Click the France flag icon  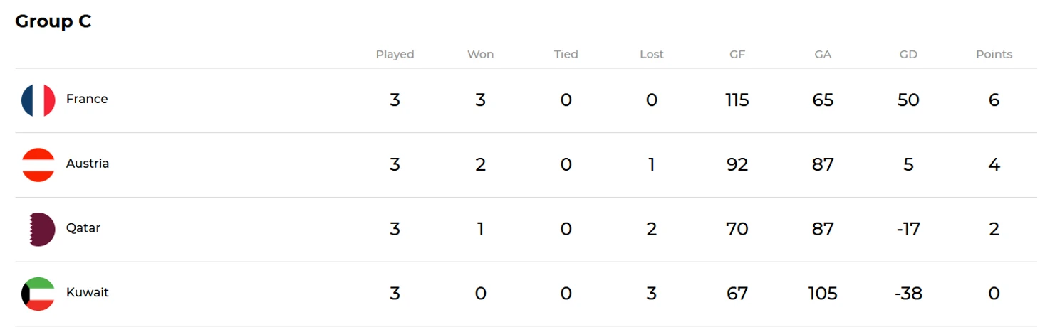[x=38, y=100]
